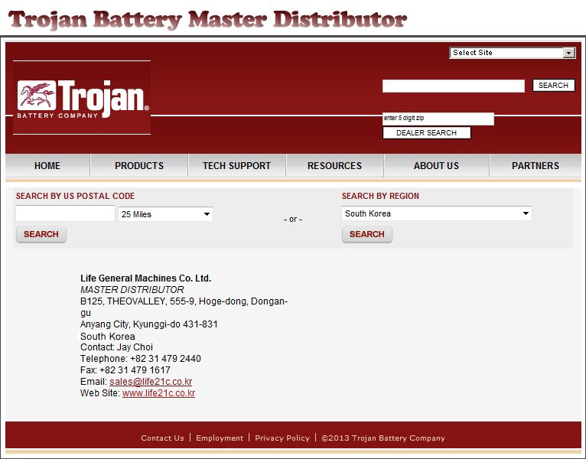Open the TECH SUPPORT menu item
Screen dimensions: 586x459
point(236,165)
